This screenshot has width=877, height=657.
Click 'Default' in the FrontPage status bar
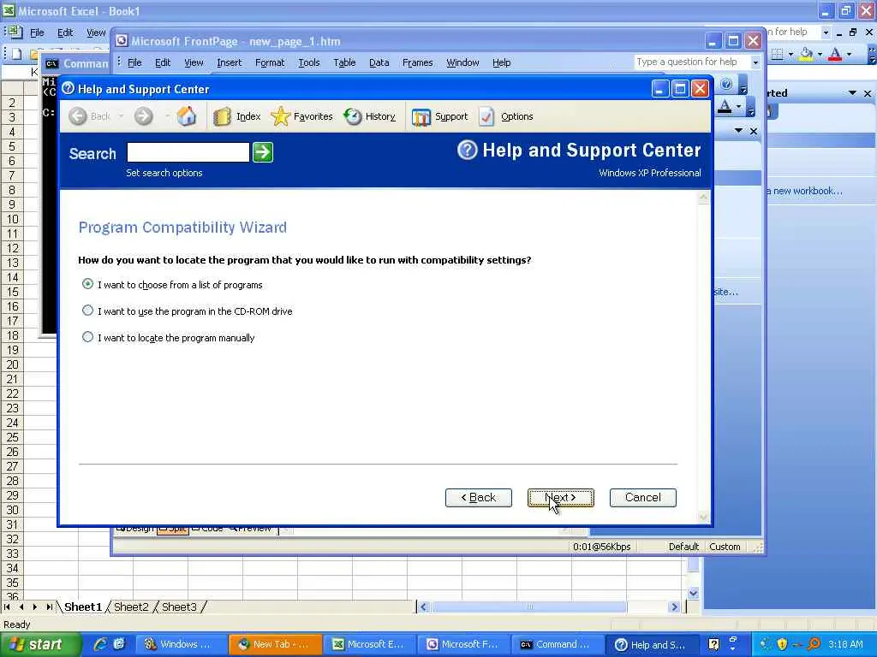pyautogui.click(x=683, y=547)
